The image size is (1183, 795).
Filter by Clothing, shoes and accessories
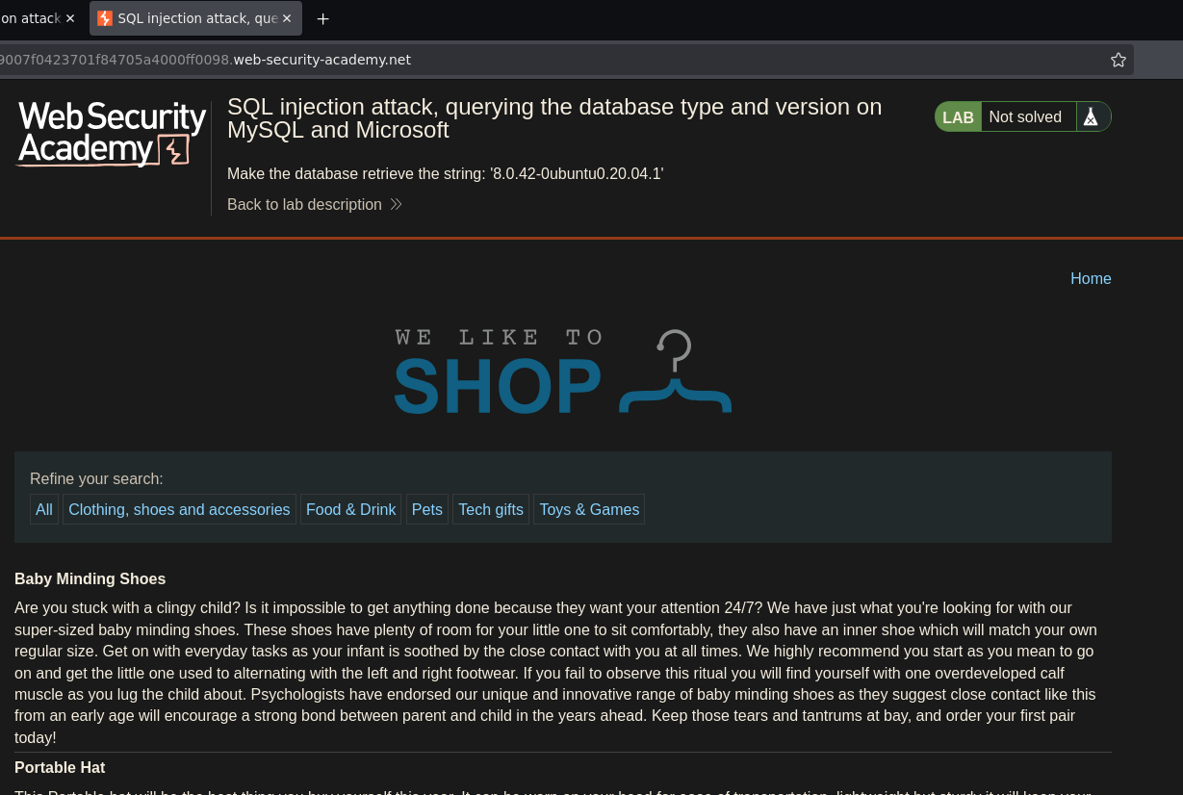coord(179,509)
